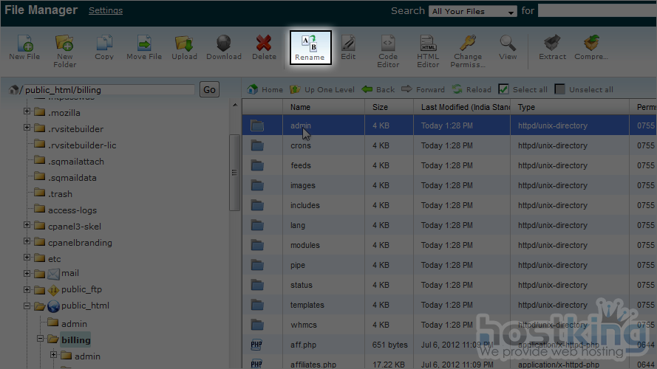This screenshot has width=657, height=369.
Task: Open the All Your Files search dropdown
Action: point(473,11)
